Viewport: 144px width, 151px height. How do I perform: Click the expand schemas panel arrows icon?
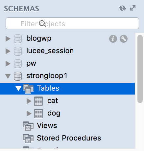click(133, 8)
